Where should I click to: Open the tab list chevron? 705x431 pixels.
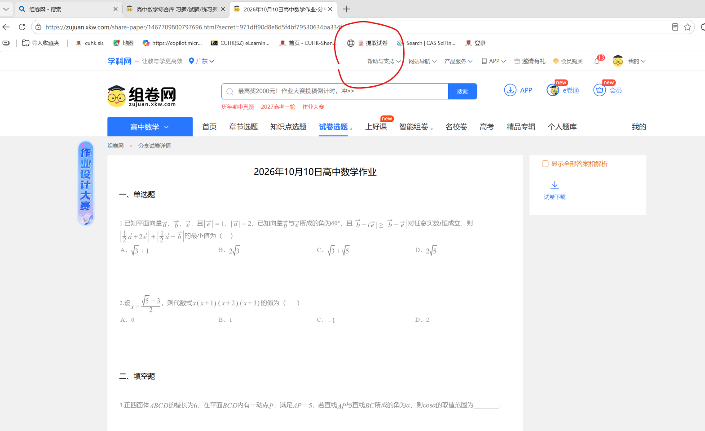coord(6,9)
